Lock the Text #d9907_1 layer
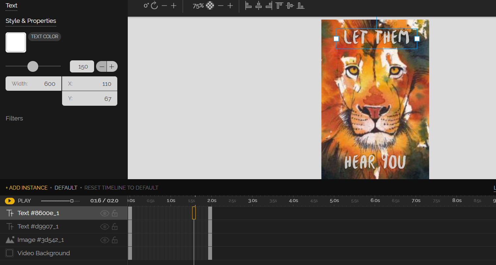The height and width of the screenshot is (265, 496). [115, 226]
